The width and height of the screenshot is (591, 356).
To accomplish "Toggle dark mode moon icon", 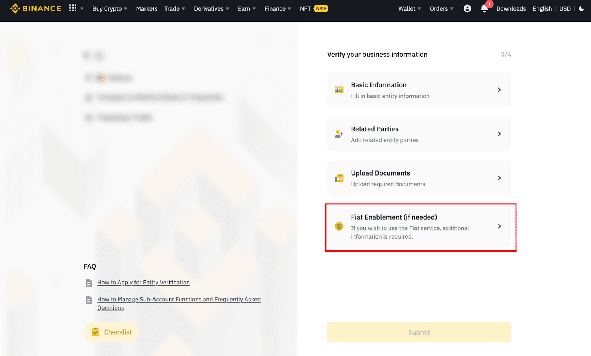I will click(581, 8).
